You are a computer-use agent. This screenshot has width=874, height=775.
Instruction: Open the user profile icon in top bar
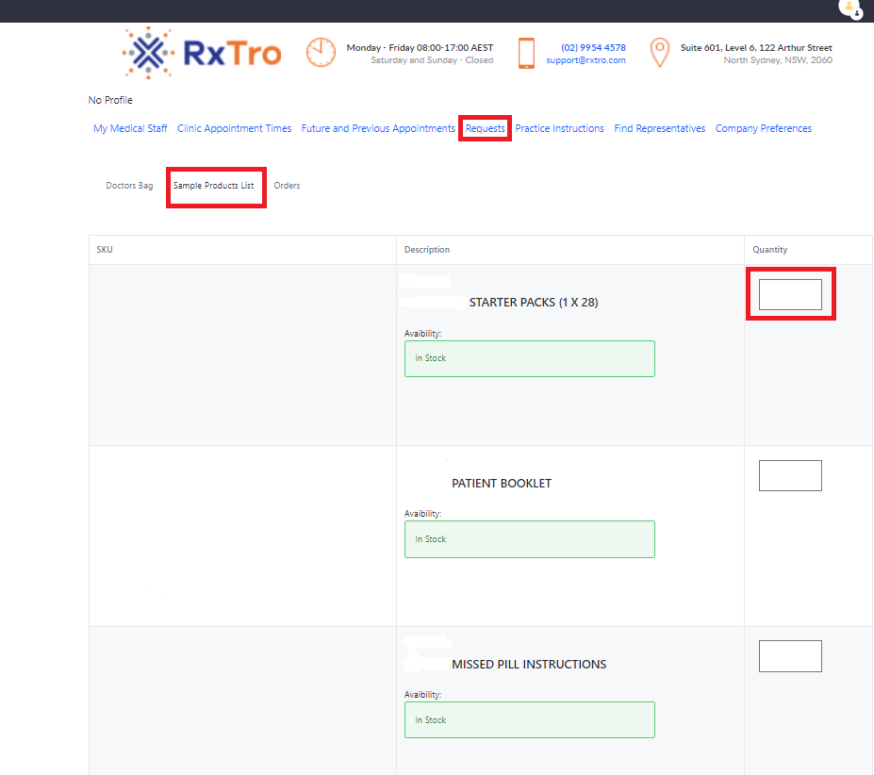(850, 8)
